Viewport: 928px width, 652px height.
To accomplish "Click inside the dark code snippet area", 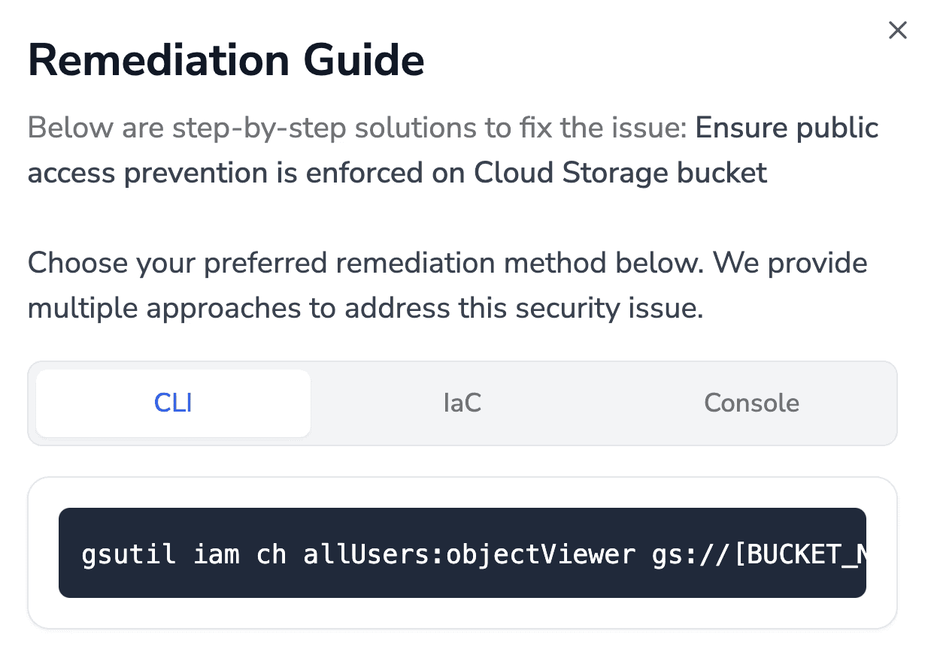I will coord(462,553).
